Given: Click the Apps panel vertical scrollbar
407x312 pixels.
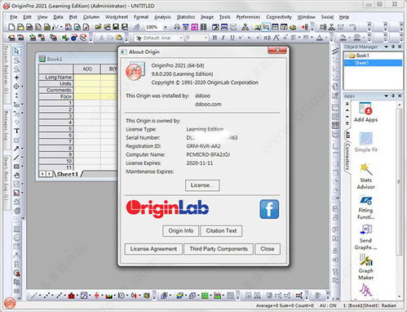Looking at the screenshot, I should pyautogui.click(x=399, y=182).
